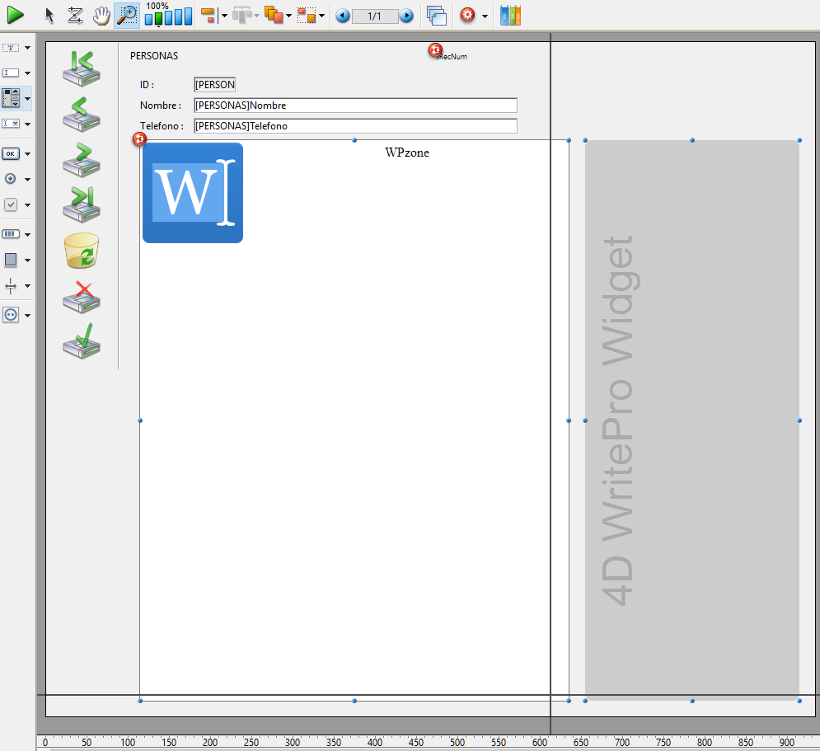Click the green Execute form play button

pyautogui.click(x=16, y=14)
